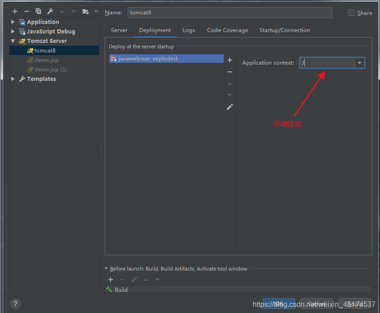Screen dimensions: 380x313
Task: Select the Application tree item label
Action: click(x=43, y=22)
